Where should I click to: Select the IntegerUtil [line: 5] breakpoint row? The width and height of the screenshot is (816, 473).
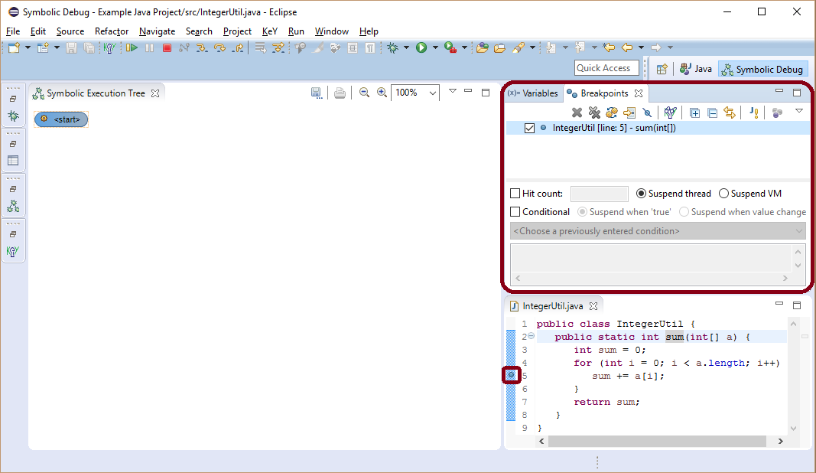click(658, 128)
